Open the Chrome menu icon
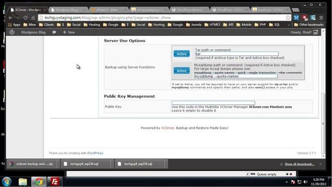 (321, 18)
